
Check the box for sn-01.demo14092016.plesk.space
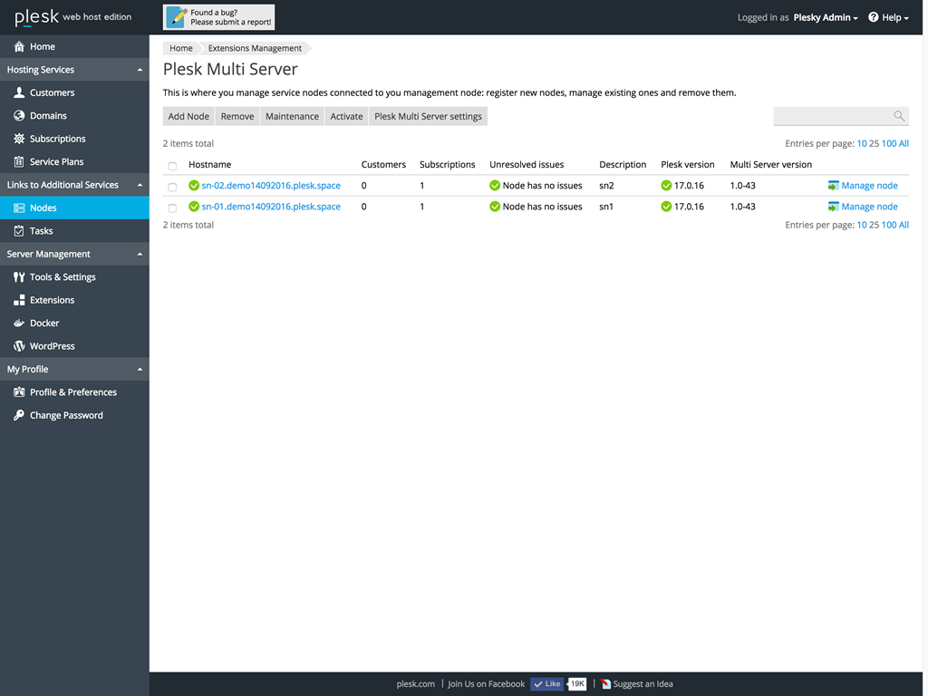tap(172, 208)
